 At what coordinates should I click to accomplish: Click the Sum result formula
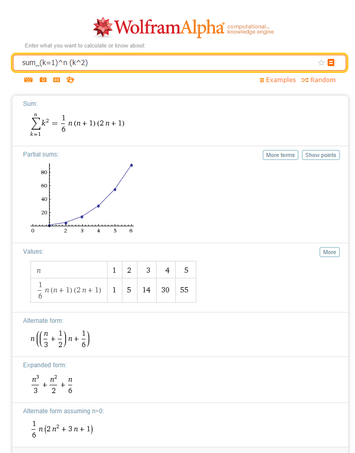pos(78,123)
